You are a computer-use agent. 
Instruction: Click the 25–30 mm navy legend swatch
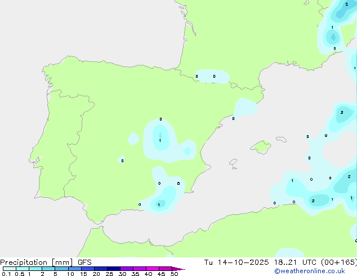(x=114, y=269)
